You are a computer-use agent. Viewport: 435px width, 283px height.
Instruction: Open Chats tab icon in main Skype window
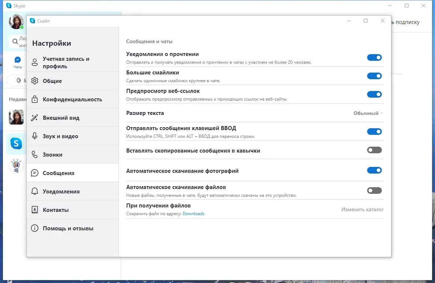[x=17, y=60]
